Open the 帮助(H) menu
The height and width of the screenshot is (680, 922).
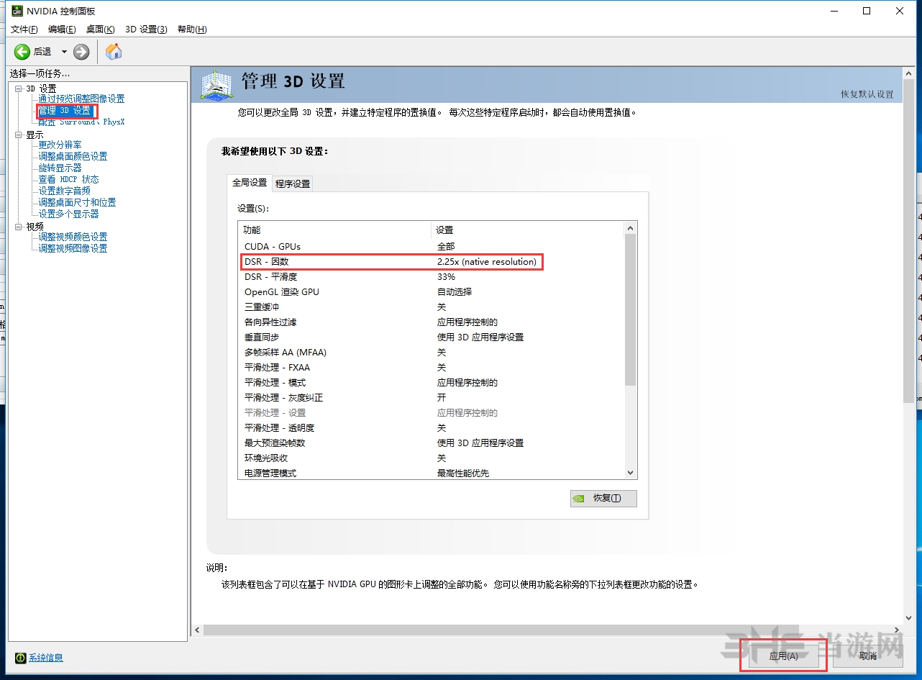[x=191, y=30]
